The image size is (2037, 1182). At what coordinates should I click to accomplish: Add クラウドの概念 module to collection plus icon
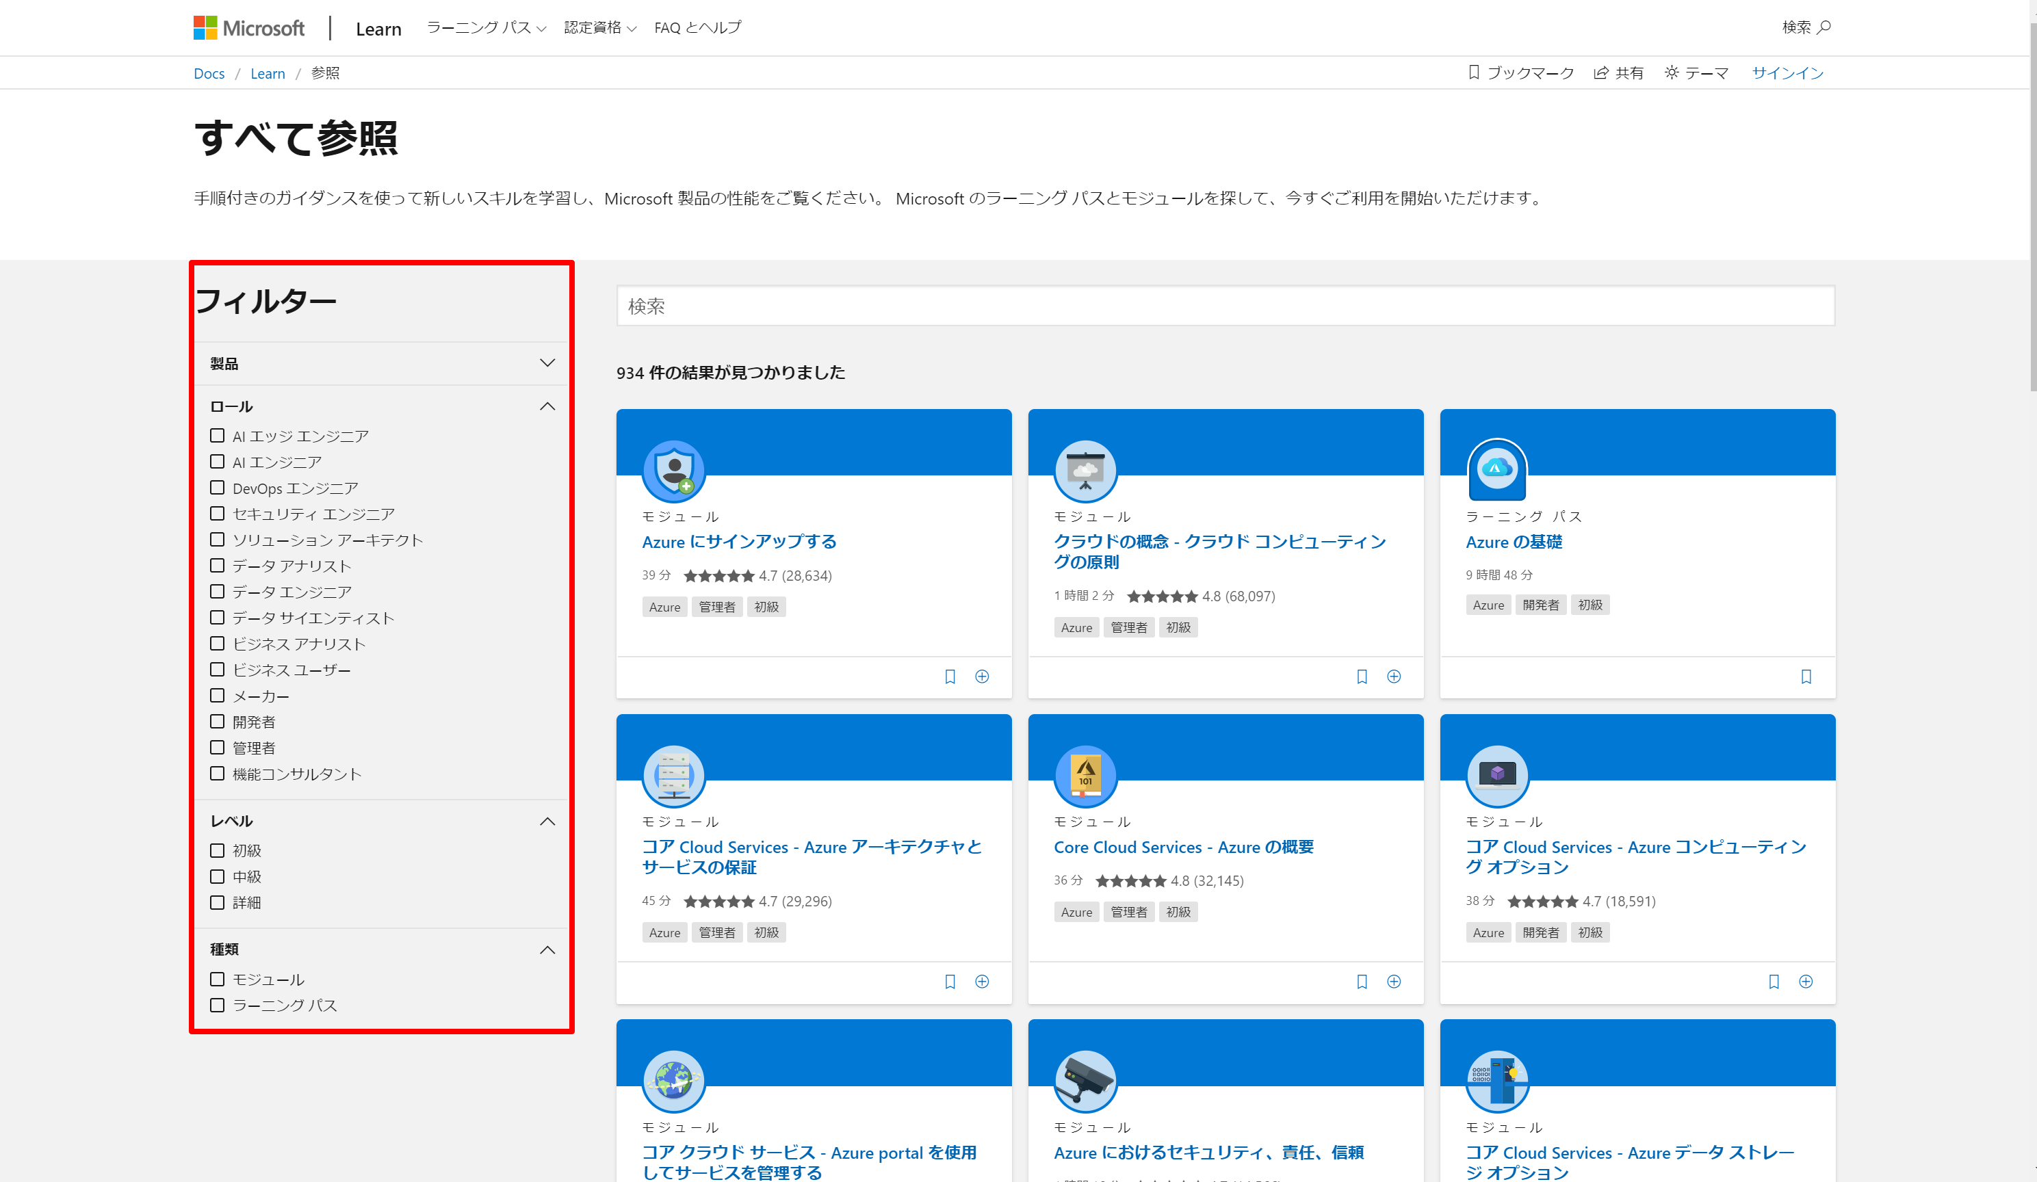1394,677
